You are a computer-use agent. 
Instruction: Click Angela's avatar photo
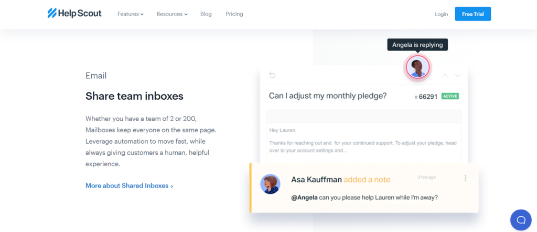click(x=417, y=67)
